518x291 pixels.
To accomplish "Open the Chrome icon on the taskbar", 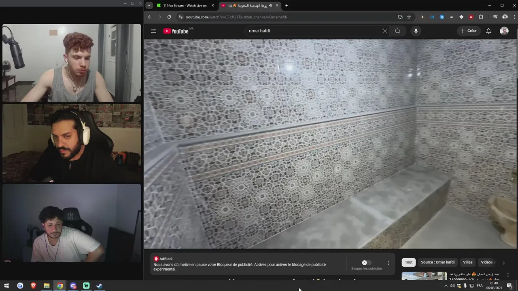I will pos(60,286).
